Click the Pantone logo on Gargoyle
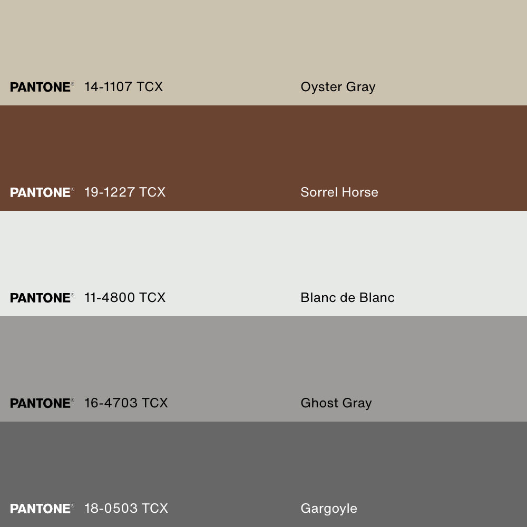Image resolution: width=527 pixels, height=527 pixels. pos(42,509)
